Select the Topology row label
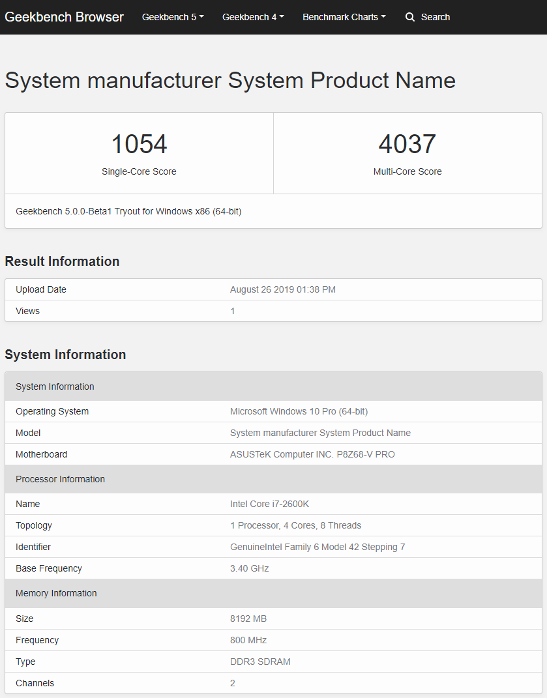The width and height of the screenshot is (547, 698). [x=34, y=526]
